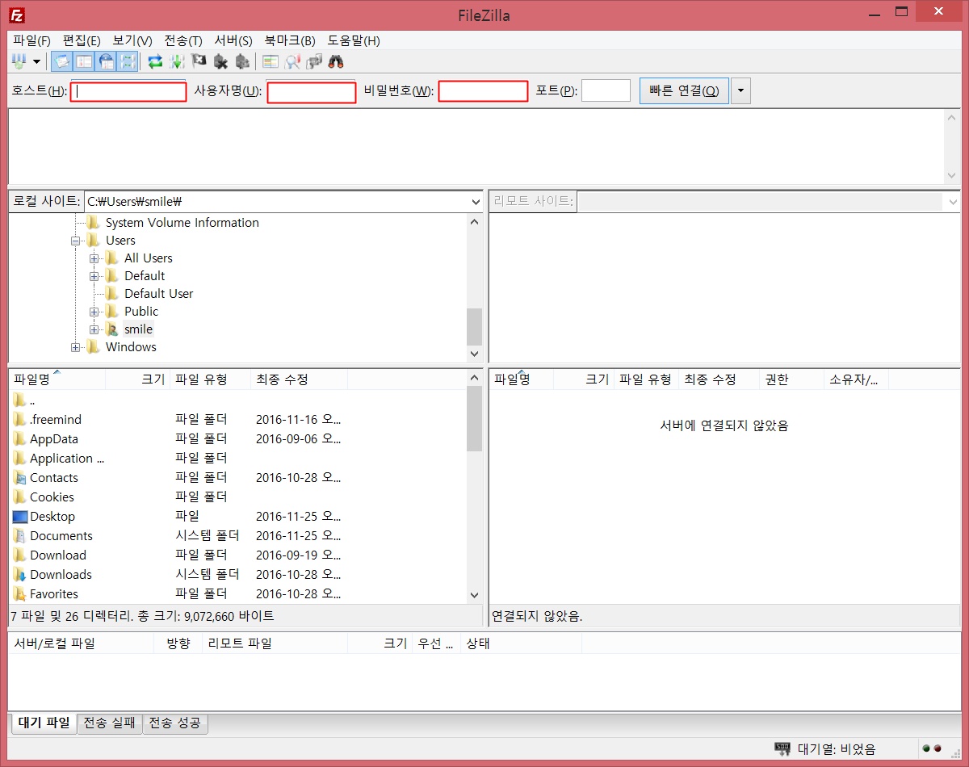Focus the 호스트 host input field
969x767 pixels.
(128, 91)
